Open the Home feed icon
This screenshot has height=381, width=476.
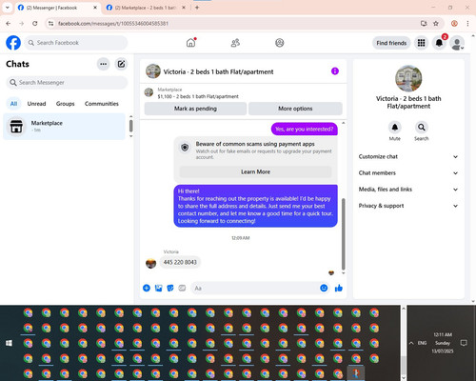[191, 43]
